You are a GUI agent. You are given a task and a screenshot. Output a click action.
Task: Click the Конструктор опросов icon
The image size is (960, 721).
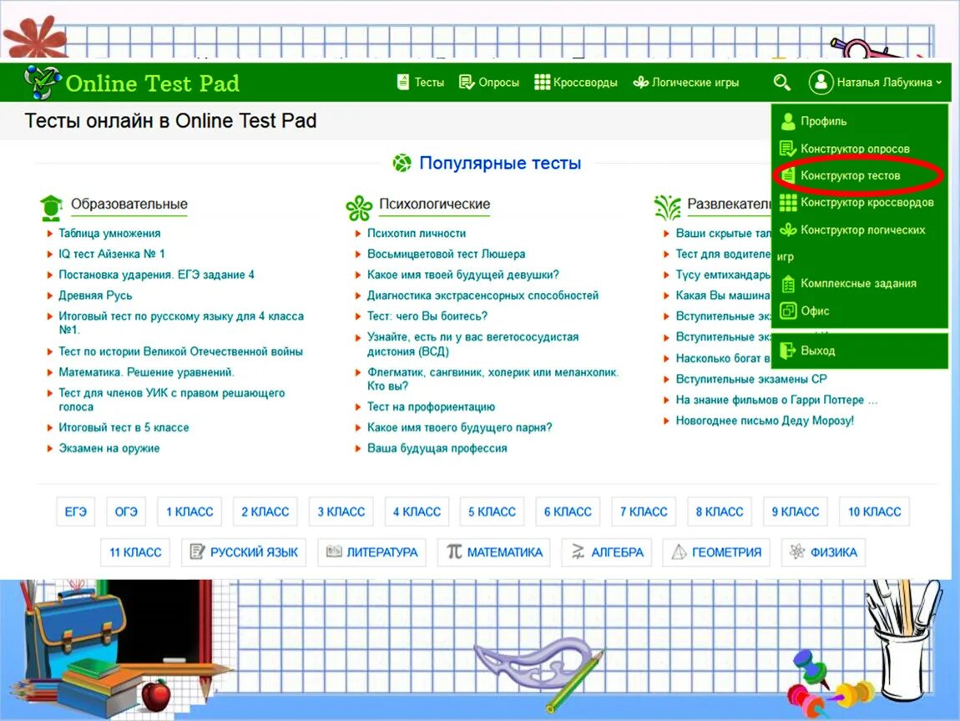(x=788, y=148)
